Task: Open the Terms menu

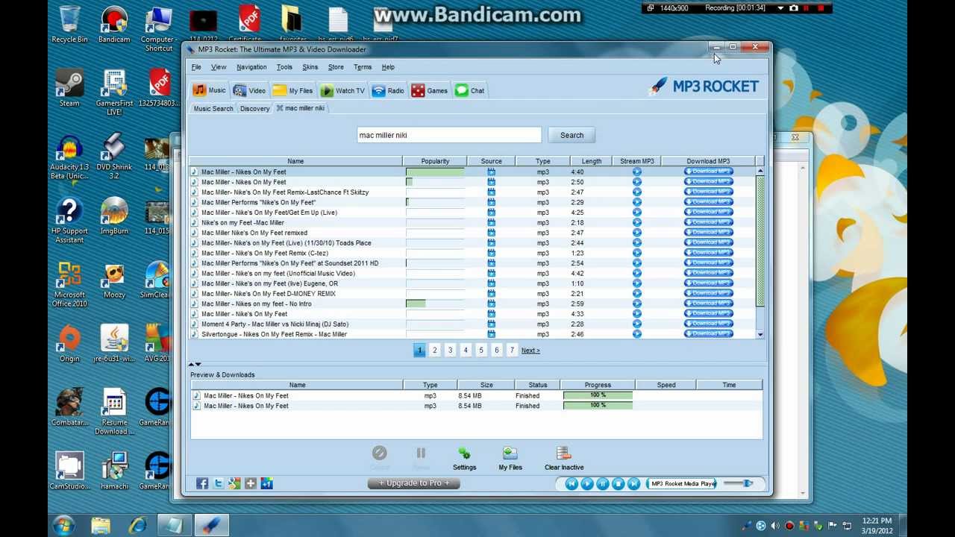Action: click(x=363, y=67)
